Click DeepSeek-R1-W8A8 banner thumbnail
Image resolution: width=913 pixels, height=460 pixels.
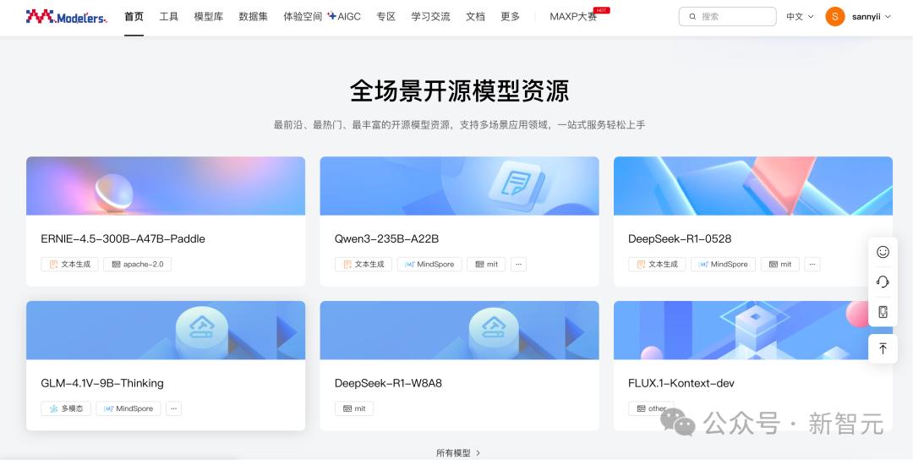[x=459, y=330]
